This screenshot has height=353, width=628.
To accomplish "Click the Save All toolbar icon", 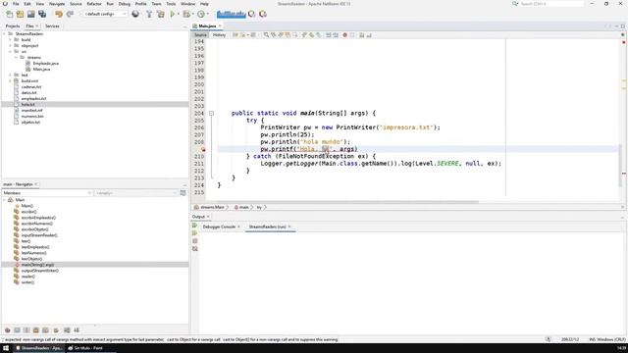I will (42, 14).
